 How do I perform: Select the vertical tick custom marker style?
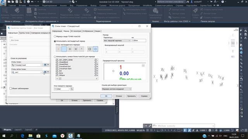[81, 49]
